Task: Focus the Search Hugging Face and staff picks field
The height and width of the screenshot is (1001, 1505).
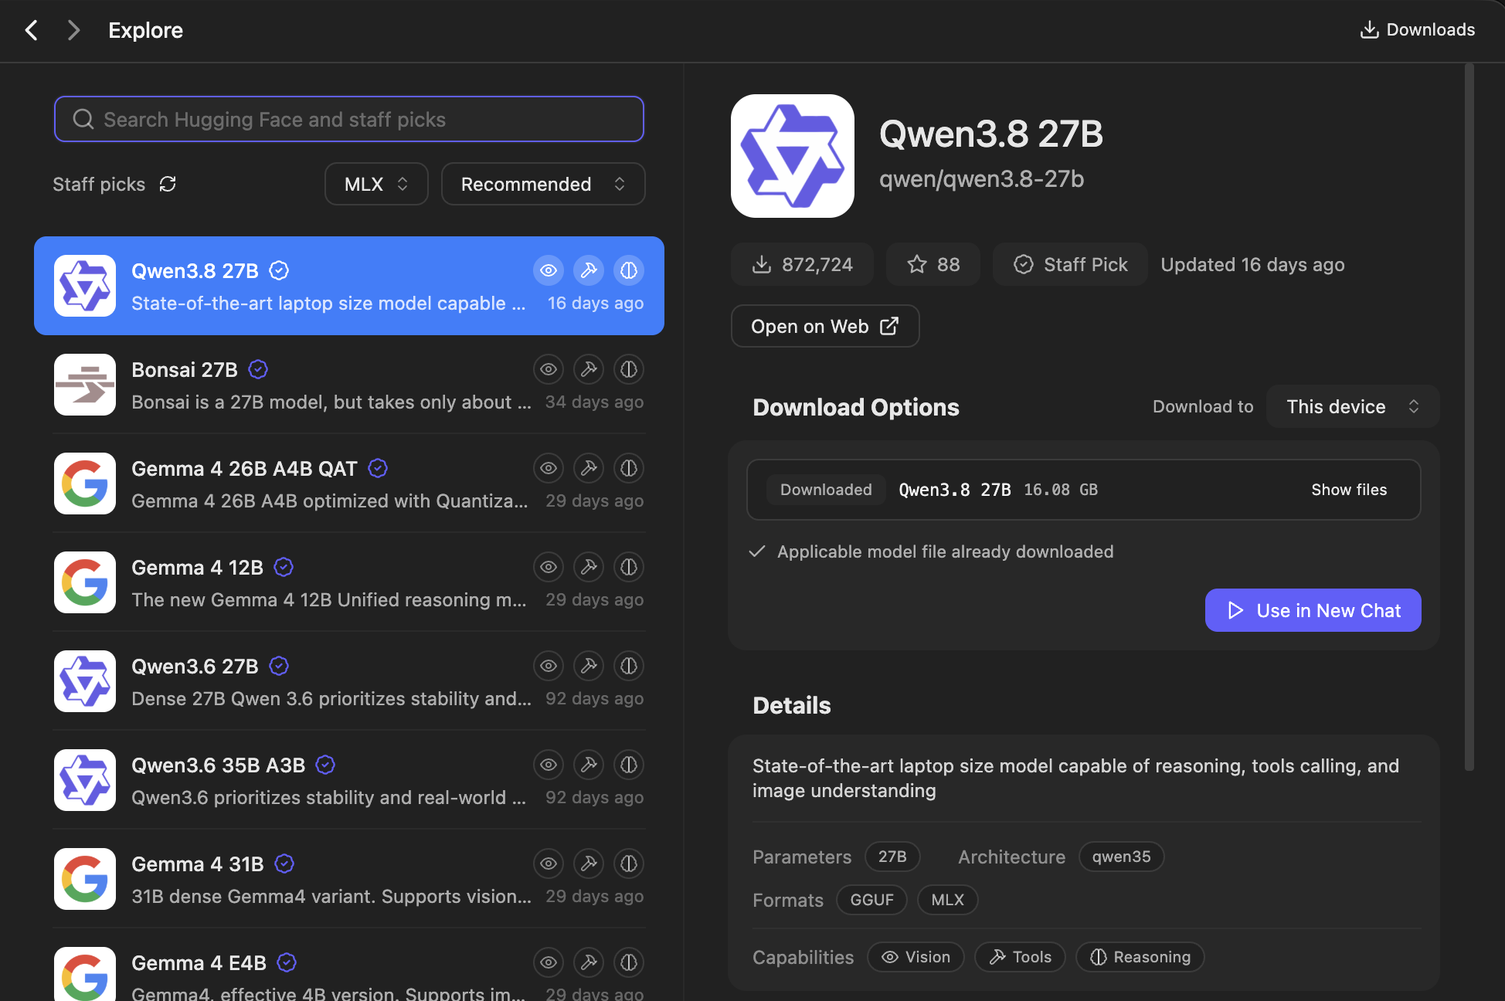Action: pos(349,119)
